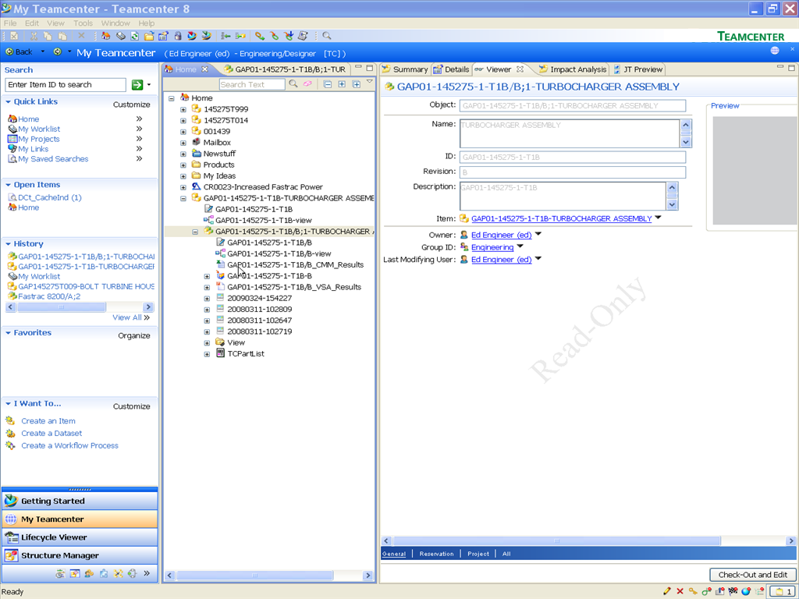
Task: Click the Paste clipboard icon in the main toolbar
Action: 62,36
